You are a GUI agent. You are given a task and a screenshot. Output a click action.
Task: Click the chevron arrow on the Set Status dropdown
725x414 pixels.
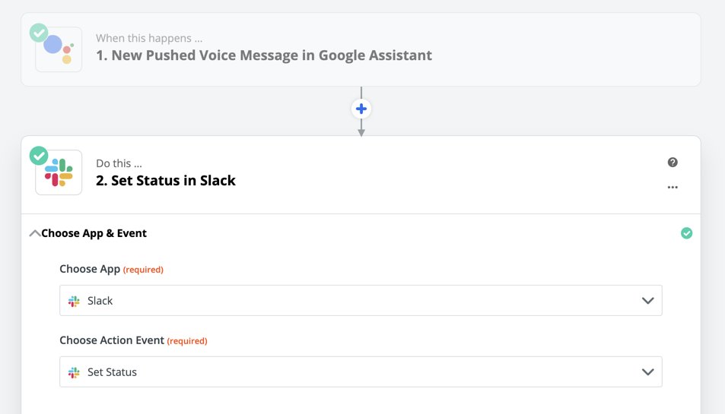[648, 371]
